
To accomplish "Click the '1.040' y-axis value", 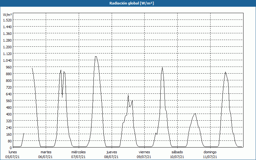I will click(7, 60).
